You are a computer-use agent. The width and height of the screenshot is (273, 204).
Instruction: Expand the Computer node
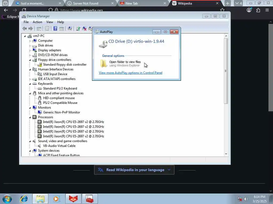[30, 41]
